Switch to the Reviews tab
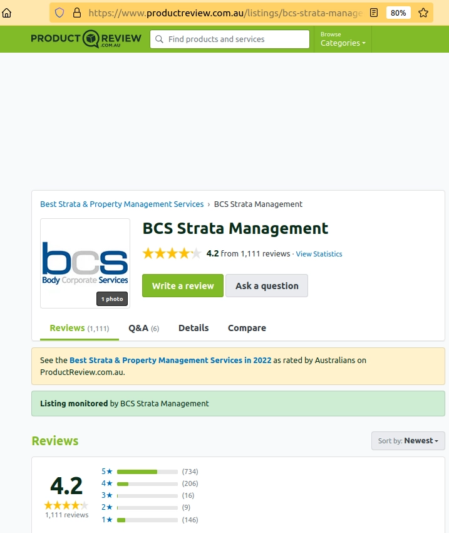The width and height of the screenshot is (449, 533). click(x=80, y=328)
